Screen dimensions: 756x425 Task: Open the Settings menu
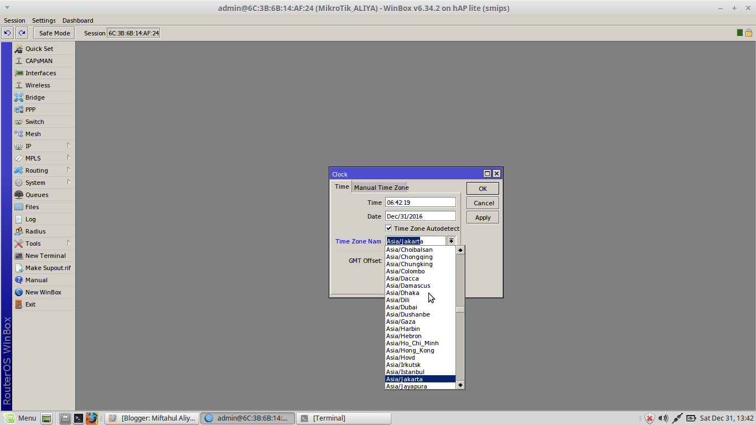pyautogui.click(x=44, y=20)
